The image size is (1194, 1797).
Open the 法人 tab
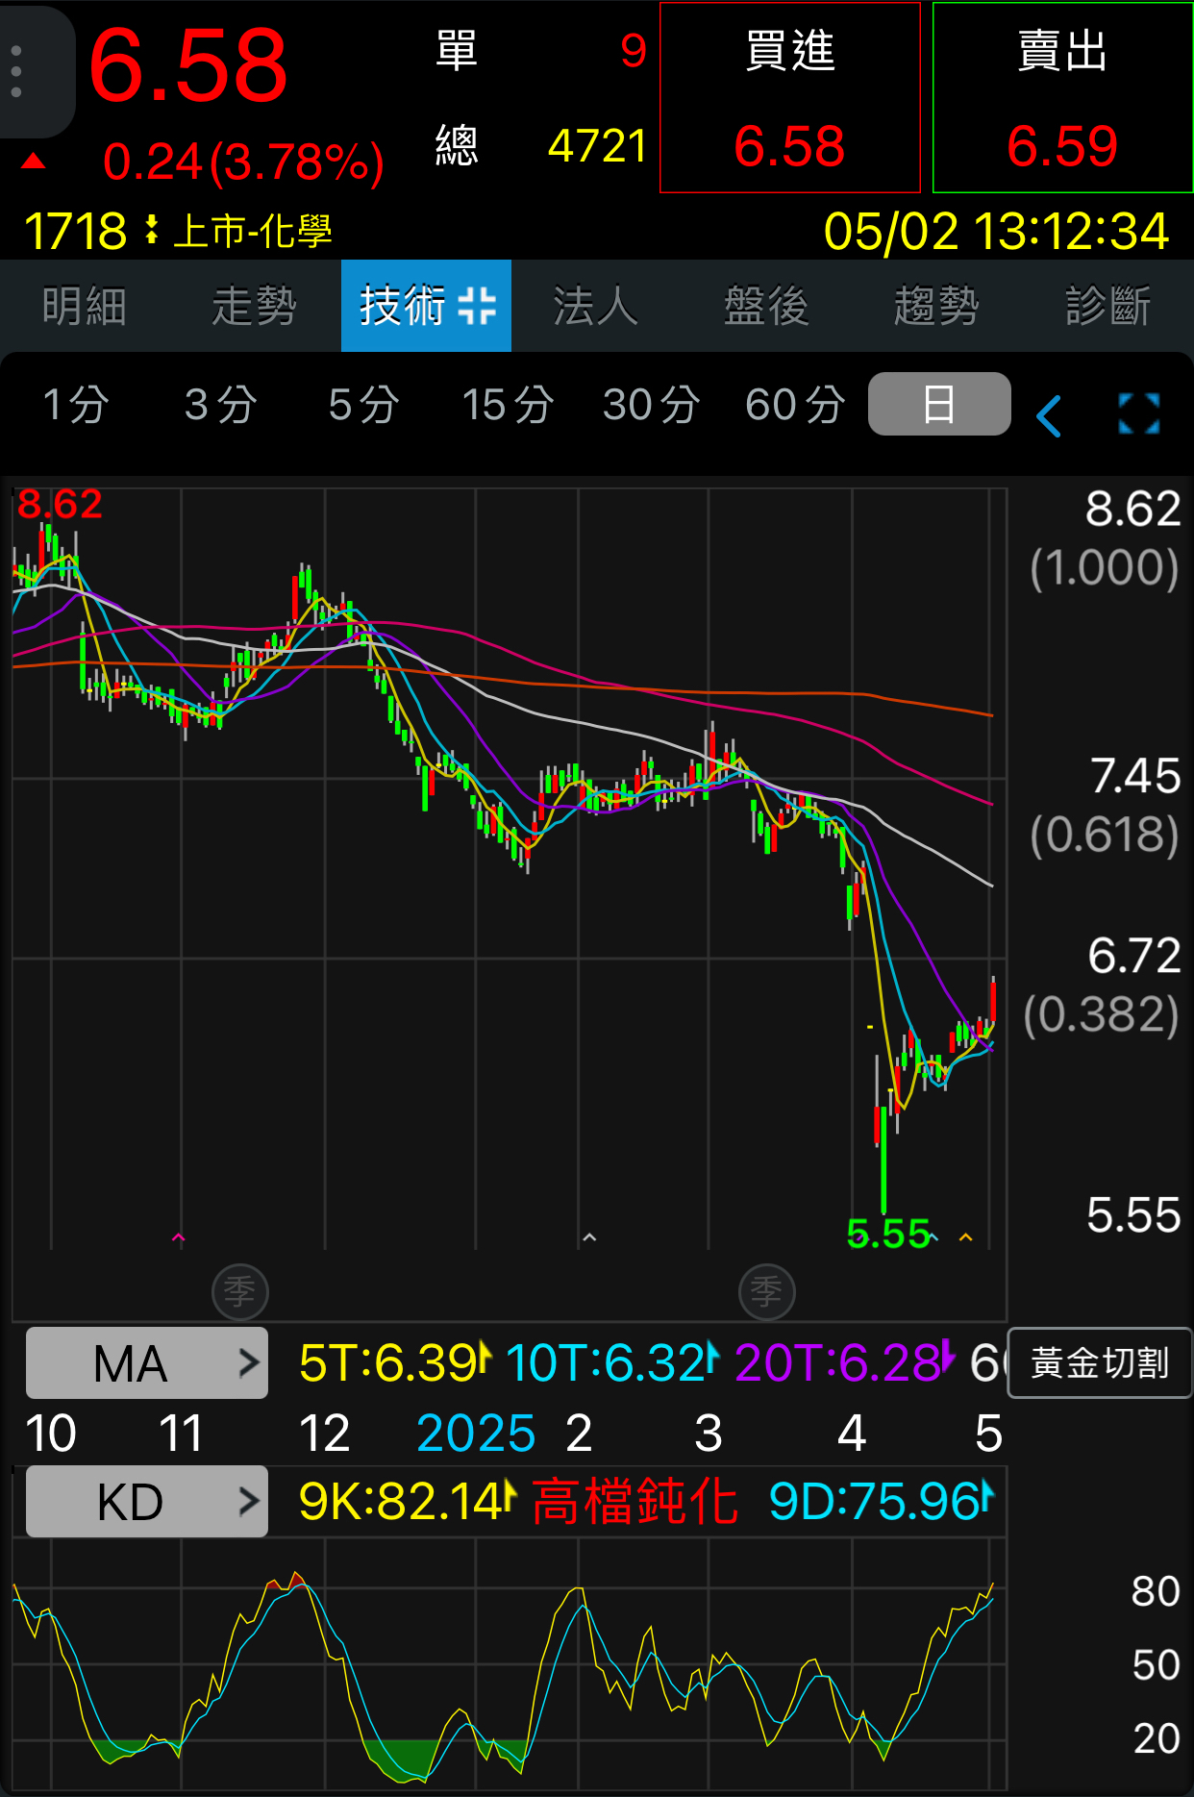point(596,307)
